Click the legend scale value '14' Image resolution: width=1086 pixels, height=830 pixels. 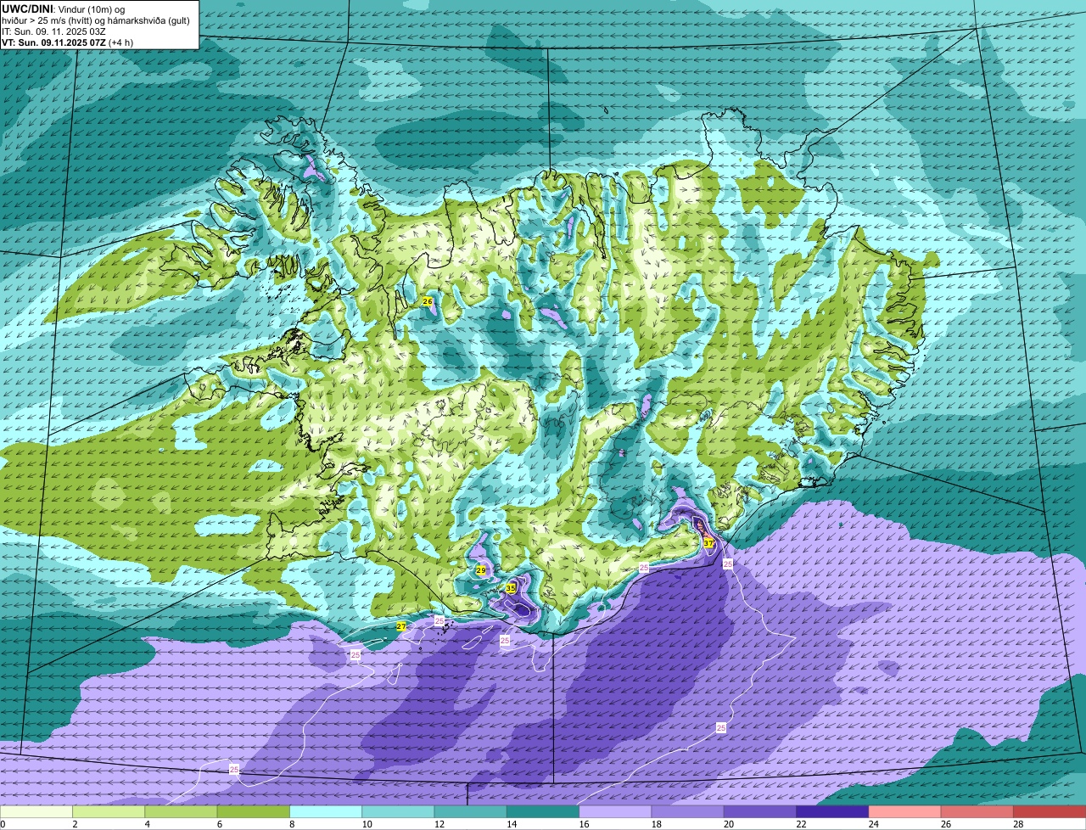coord(512,824)
